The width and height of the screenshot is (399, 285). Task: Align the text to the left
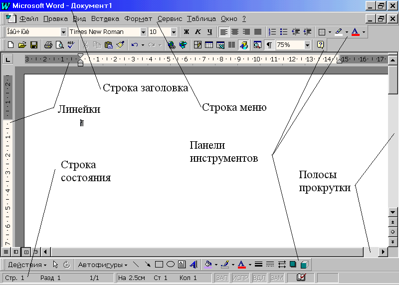[x=223, y=32]
